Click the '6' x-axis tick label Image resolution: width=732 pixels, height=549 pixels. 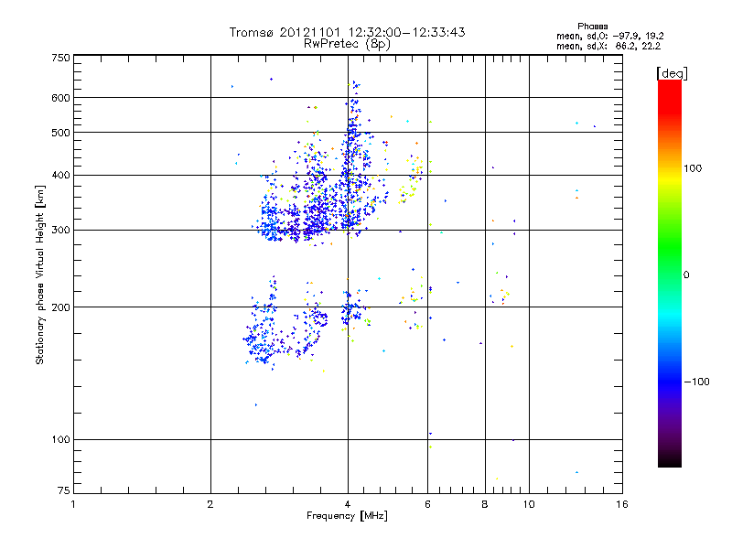tap(427, 504)
